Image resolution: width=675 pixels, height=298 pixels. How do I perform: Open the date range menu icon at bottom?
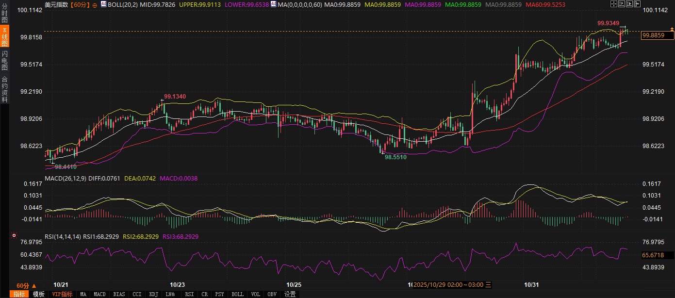point(489,284)
